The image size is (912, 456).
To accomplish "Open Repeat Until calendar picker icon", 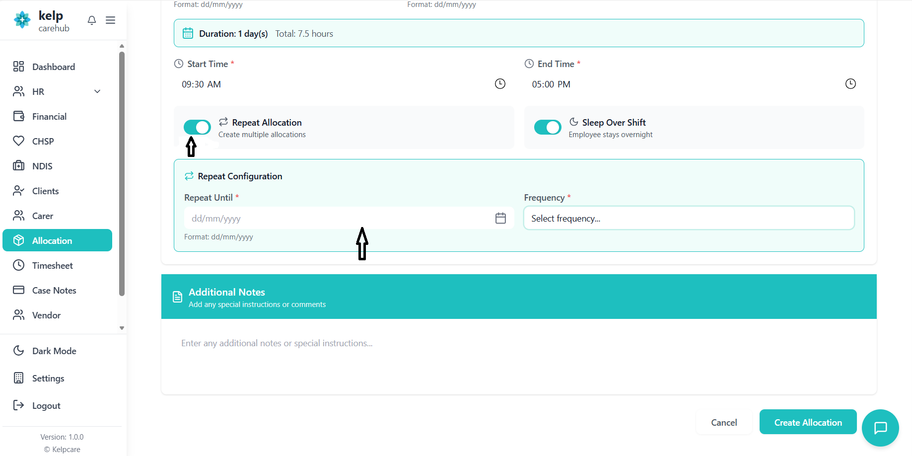I will pos(500,218).
